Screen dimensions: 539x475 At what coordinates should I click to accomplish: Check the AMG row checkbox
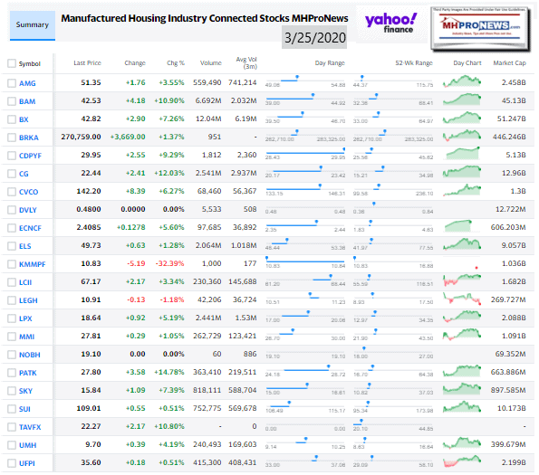coord(12,83)
